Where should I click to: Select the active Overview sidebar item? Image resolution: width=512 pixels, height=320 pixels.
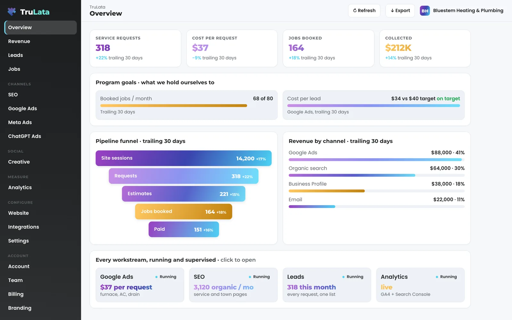pos(41,28)
